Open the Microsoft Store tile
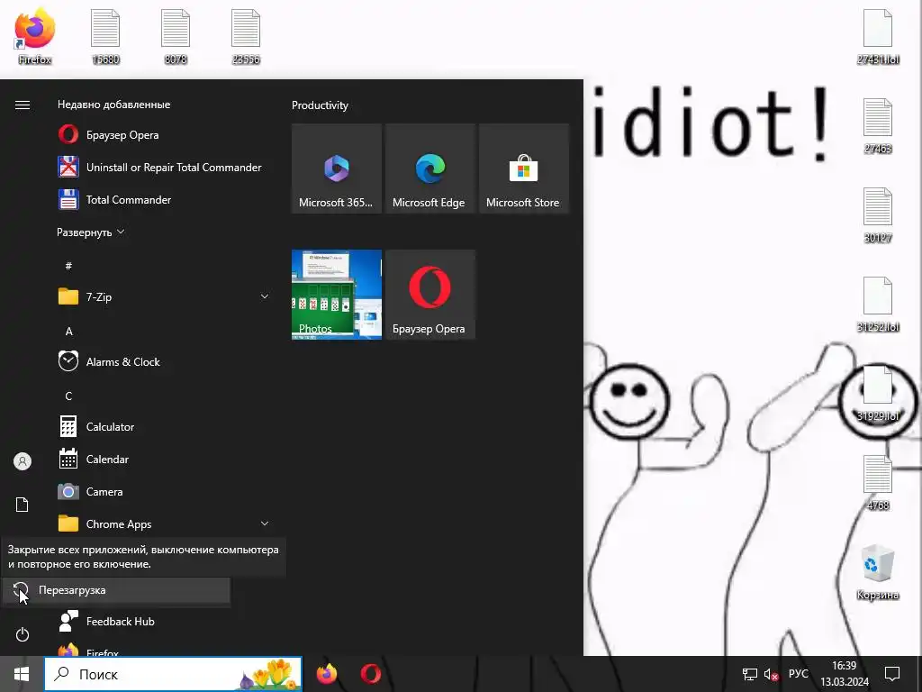Viewport: 922px width, 692px height. (523, 168)
